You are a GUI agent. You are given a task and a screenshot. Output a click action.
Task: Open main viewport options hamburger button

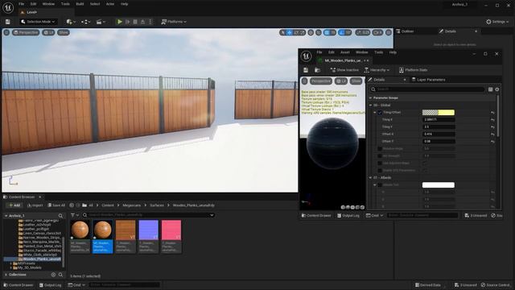point(6,32)
